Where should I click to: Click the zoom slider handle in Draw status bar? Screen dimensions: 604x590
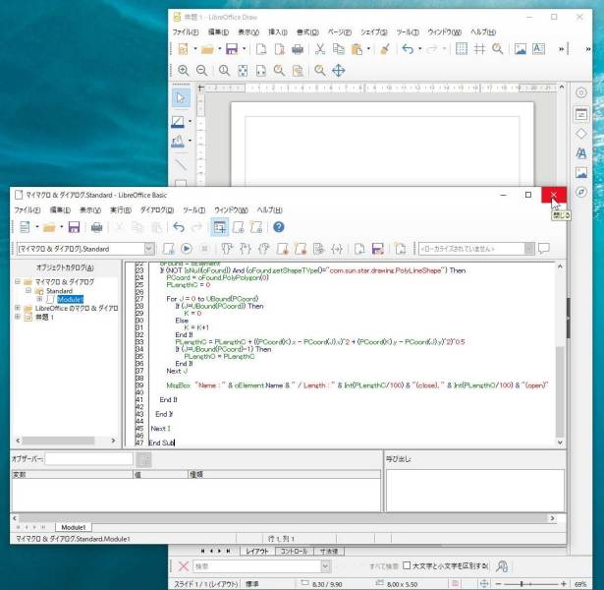(x=522, y=583)
